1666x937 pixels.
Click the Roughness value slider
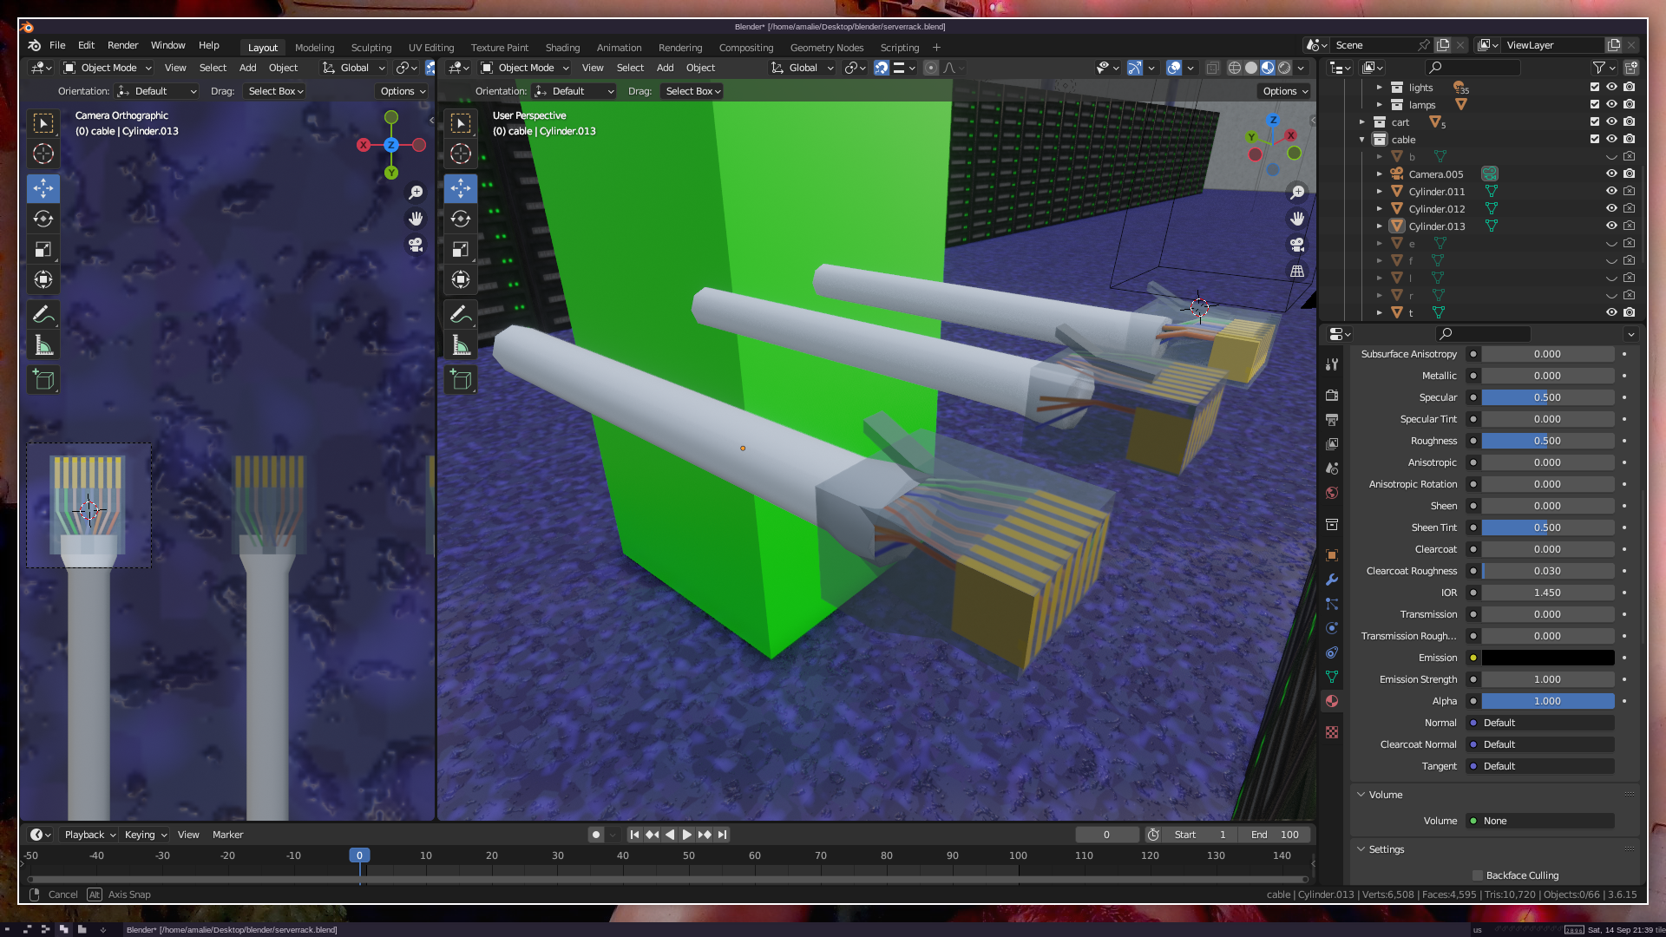tap(1547, 441)
